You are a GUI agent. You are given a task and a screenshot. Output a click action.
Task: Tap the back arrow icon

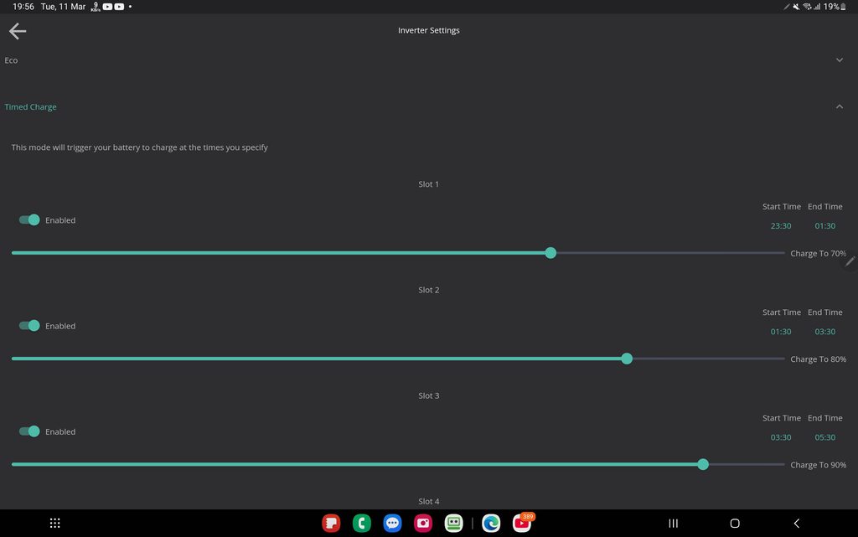[18, 31]
